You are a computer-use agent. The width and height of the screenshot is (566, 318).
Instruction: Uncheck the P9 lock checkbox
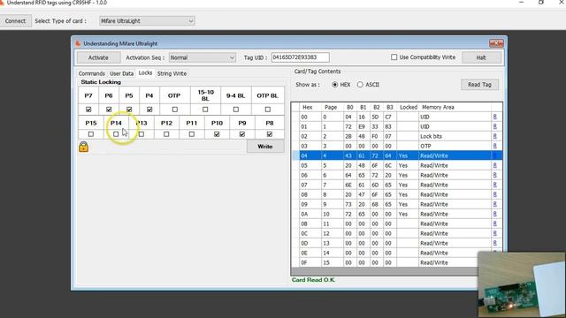[242, 134]
